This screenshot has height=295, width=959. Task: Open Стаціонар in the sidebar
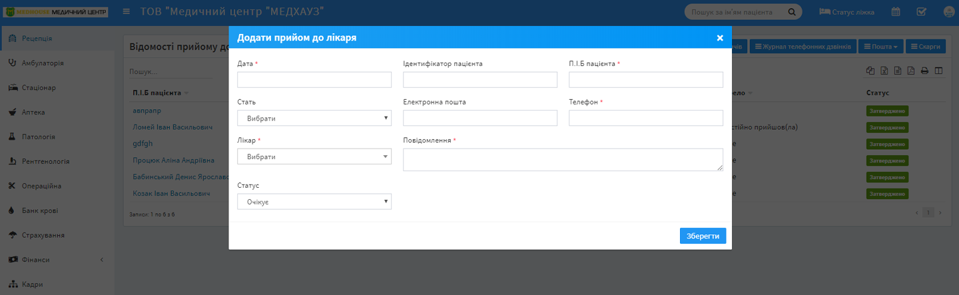(57, 88)
